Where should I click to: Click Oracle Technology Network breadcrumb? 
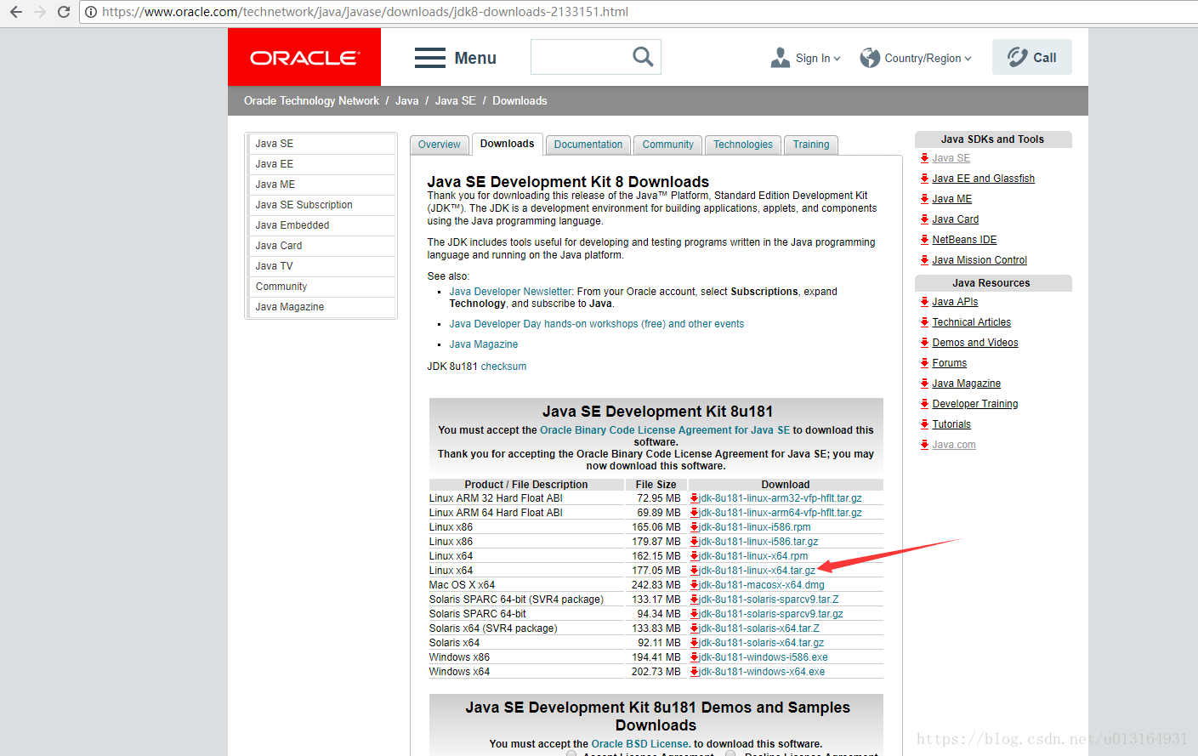(311, 100)
